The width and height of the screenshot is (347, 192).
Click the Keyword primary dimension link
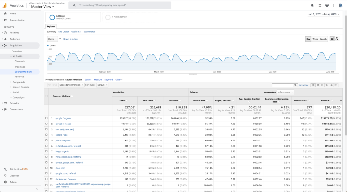(x=108, y=80)
